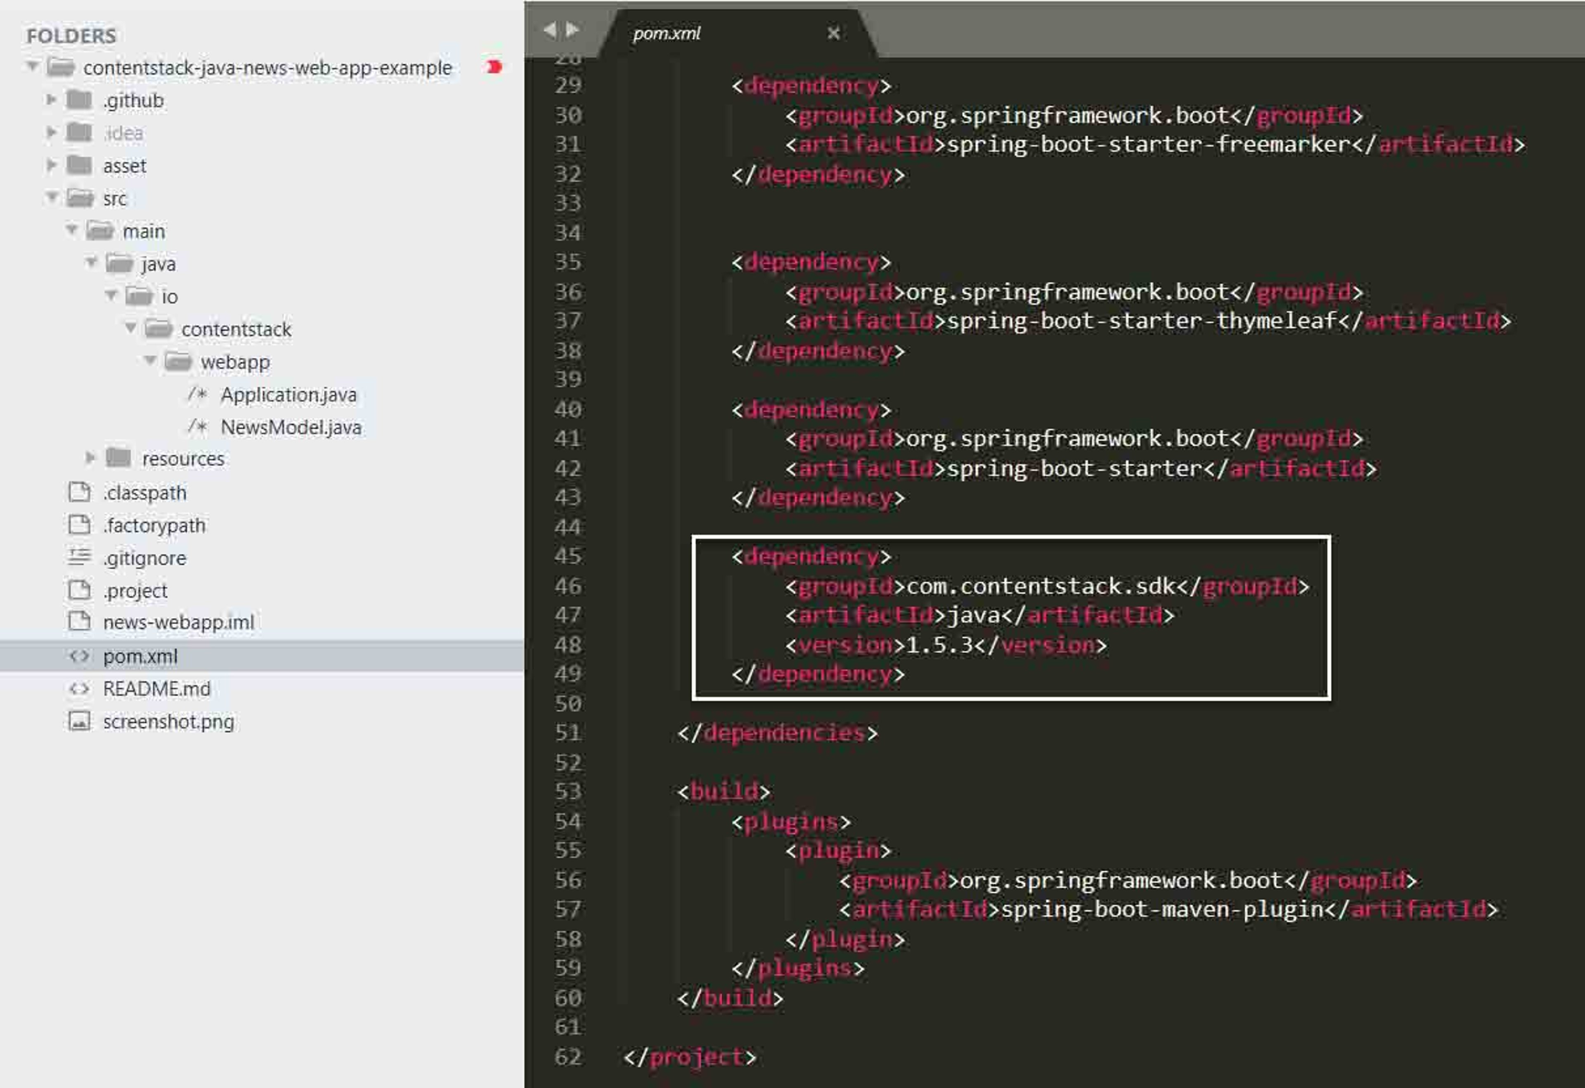This screenshot has height=1088, width=1585.
Task: Click line number 45 in the gutter
Action: (568, 556)
